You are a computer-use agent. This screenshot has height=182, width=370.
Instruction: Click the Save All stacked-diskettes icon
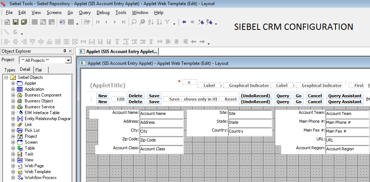(x=24, y=22)
